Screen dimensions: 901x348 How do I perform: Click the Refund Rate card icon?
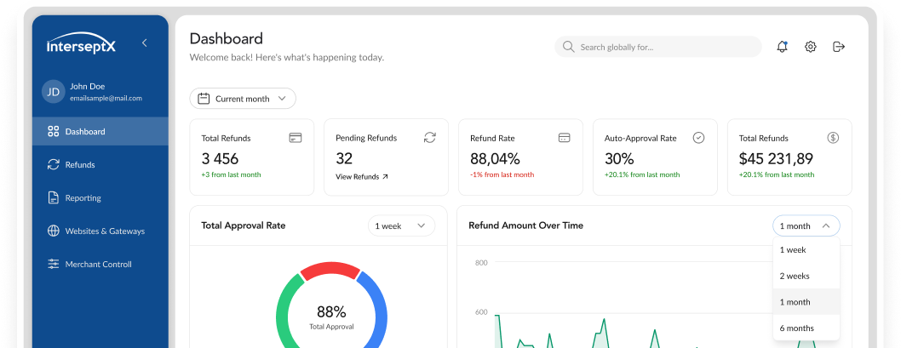pos(565,138)
